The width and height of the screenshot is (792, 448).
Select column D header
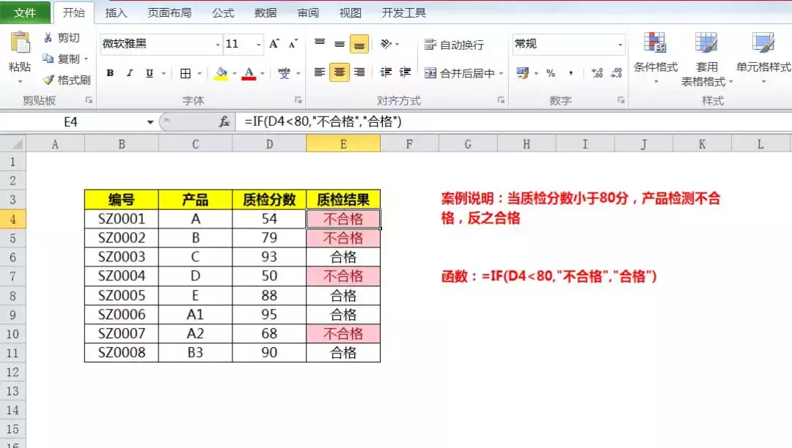coord(269,145)
